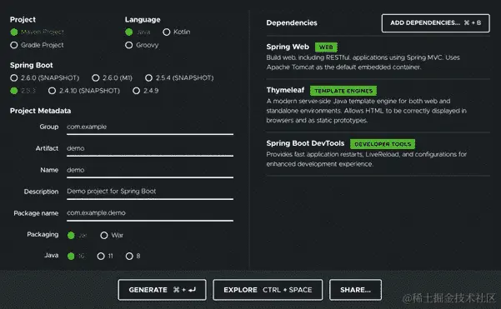Click the Dependencies heading
The width and height of the screenshot is (501, 309).
tap(292, 23)
